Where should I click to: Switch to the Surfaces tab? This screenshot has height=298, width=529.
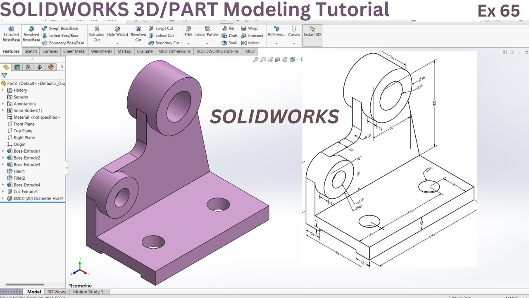tap(50, 51)
